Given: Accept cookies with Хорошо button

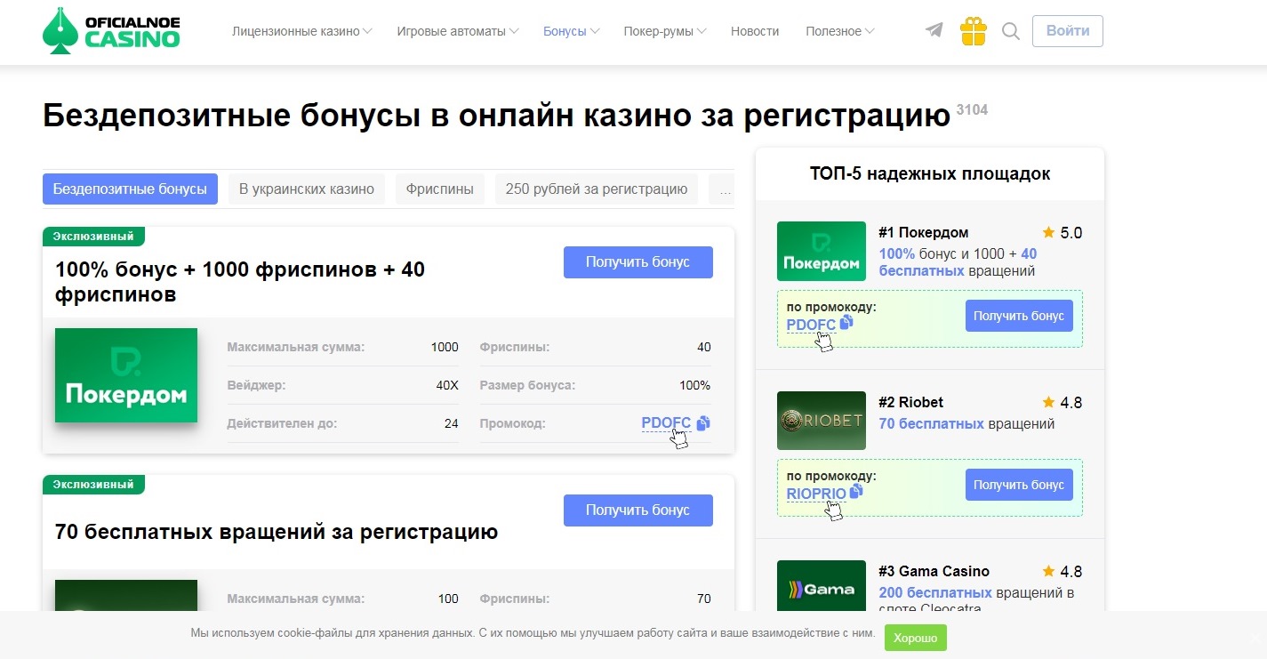Looking at the screenshot, I should pyautogui.click(x=916, y=638).
